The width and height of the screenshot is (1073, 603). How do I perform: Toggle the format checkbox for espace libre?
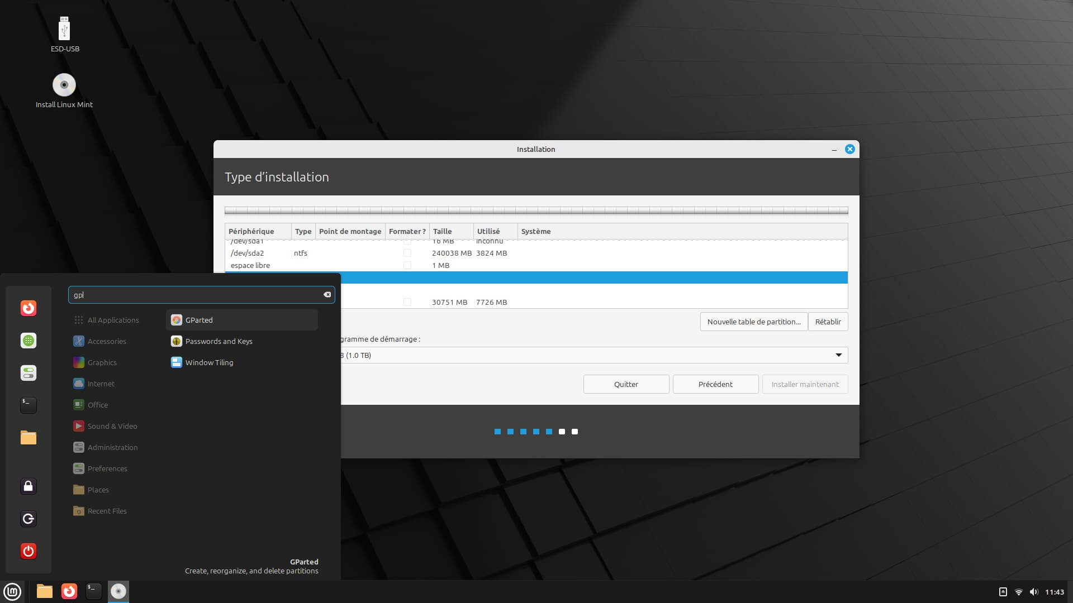tap(407, 265)
